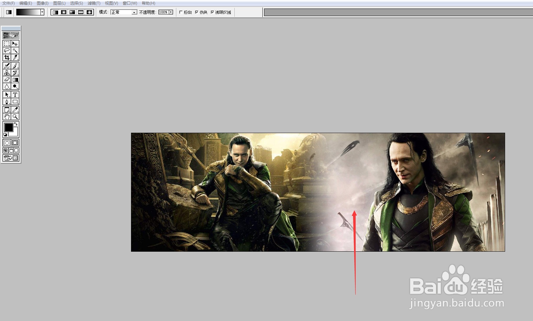Open the 选择(S) menu
The image size is (533, 321).
[77, 3]
